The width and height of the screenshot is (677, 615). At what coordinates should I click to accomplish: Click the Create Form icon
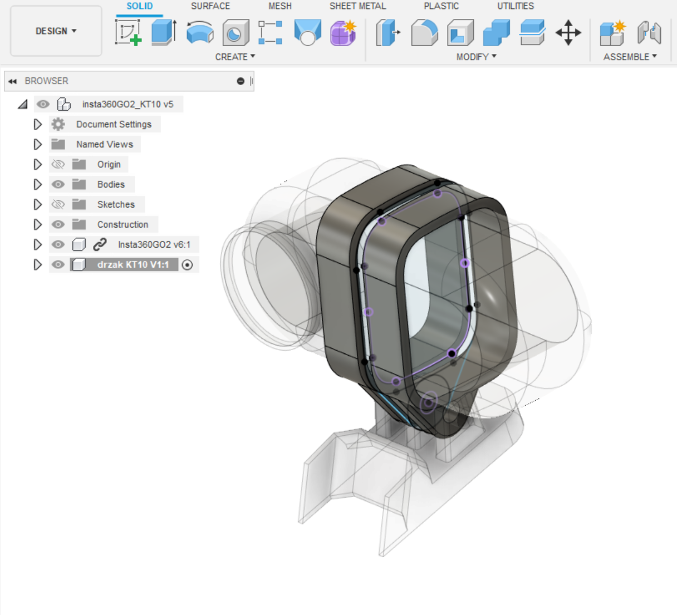[343, 32]
